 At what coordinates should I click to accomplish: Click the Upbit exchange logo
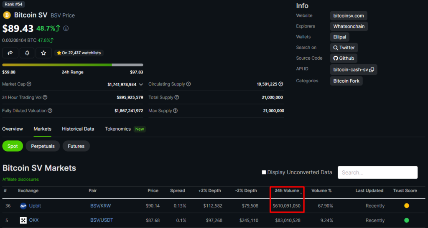point(23,206)
